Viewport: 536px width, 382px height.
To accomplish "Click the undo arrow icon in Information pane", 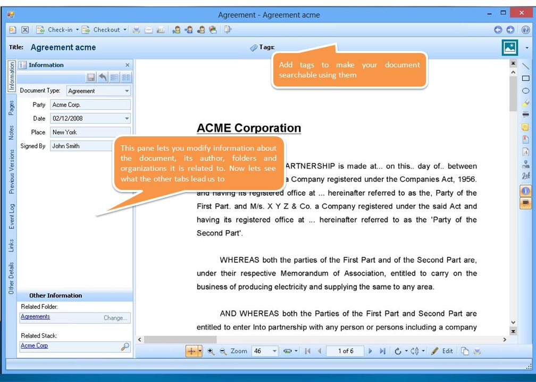I will [x=103, y=77].
